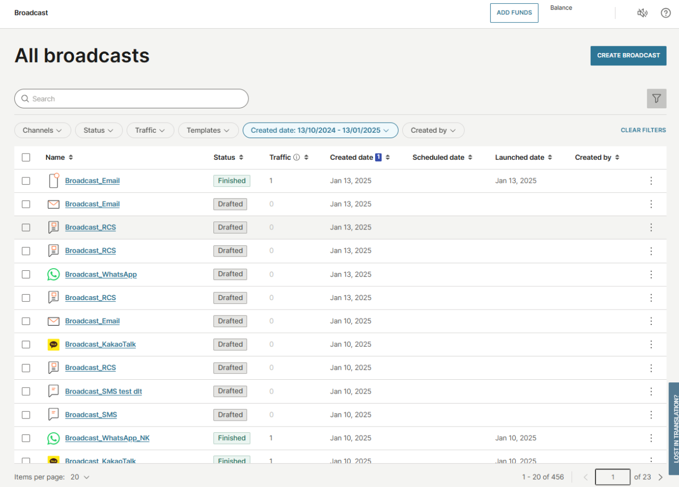Click the muted sound icon in header
Viewport: 679px width, 487px height.
pos(642,13)
